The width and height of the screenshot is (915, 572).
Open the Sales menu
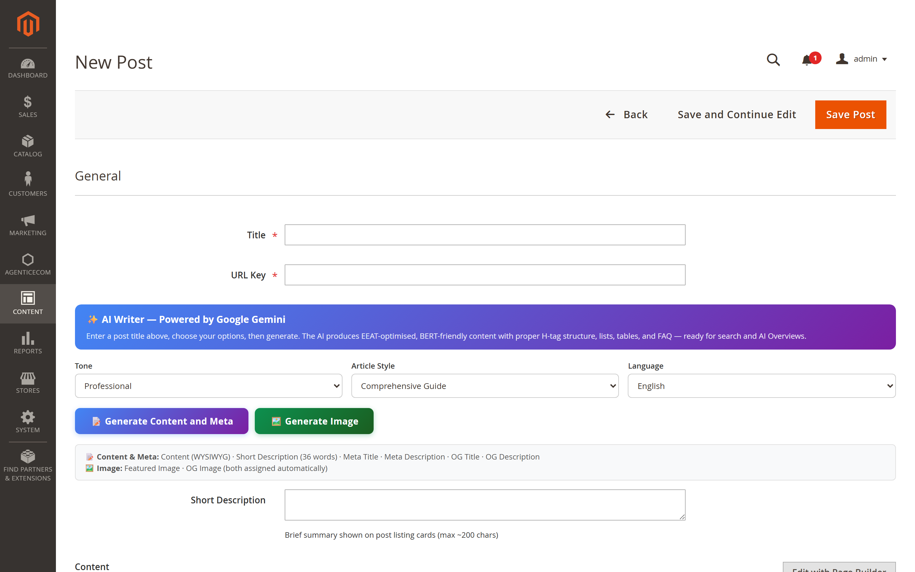pos(28,107)
